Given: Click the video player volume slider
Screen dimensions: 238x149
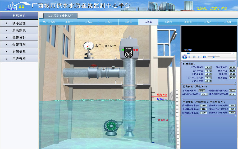Looking at the screenshot, I should click(x=213, y=57).
